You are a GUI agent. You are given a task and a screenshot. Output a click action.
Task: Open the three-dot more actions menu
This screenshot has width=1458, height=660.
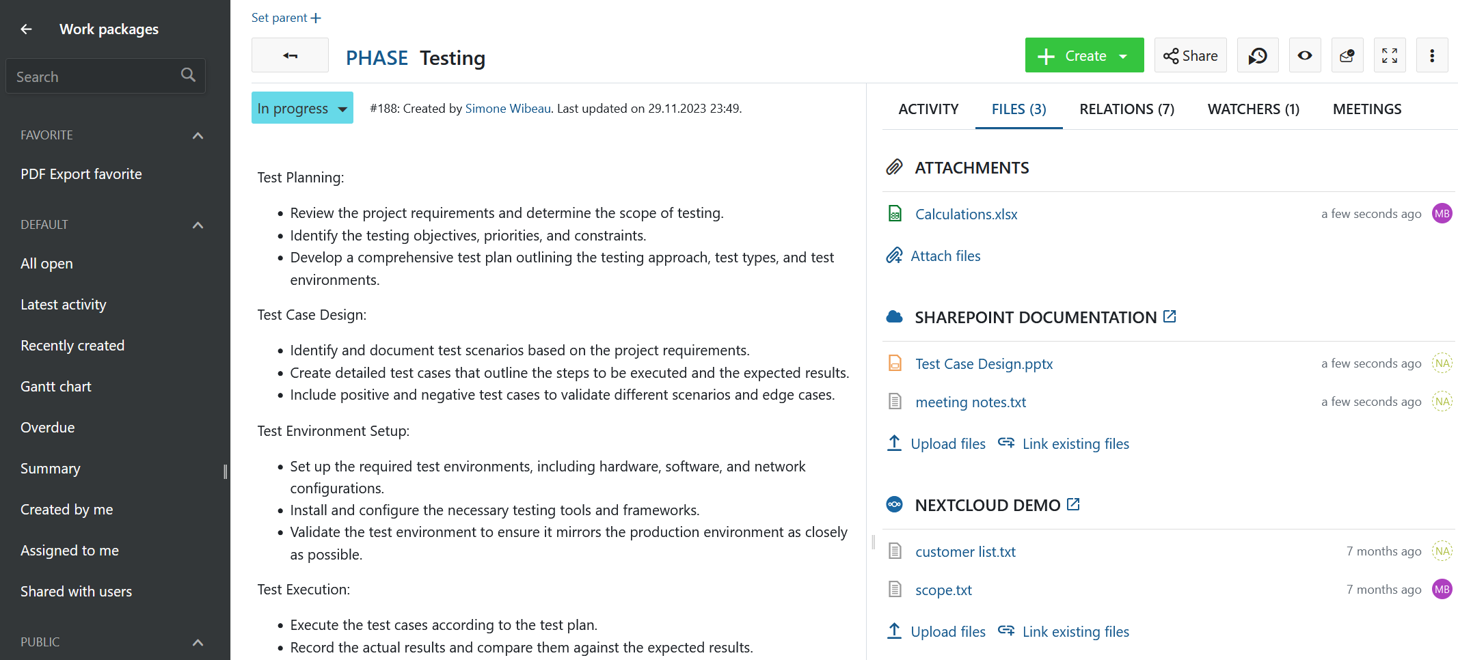coord(1431,55)
